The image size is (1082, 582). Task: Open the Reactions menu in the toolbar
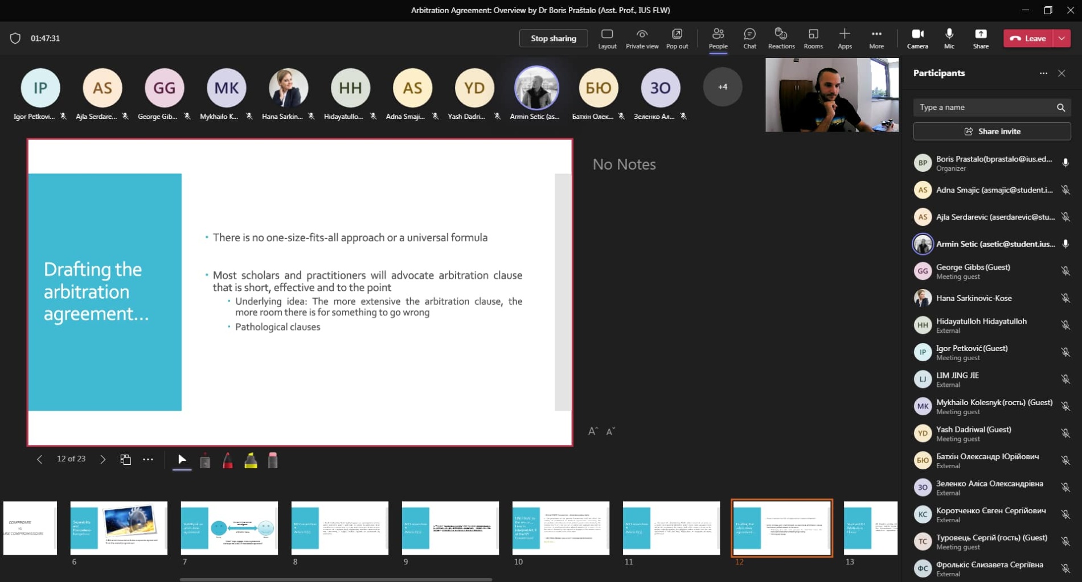pyautogui.click(x=781, y=38)
